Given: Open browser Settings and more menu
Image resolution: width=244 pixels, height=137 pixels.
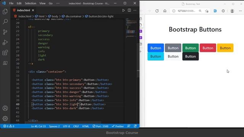Looking at the screenshot, I should (240, 11).
